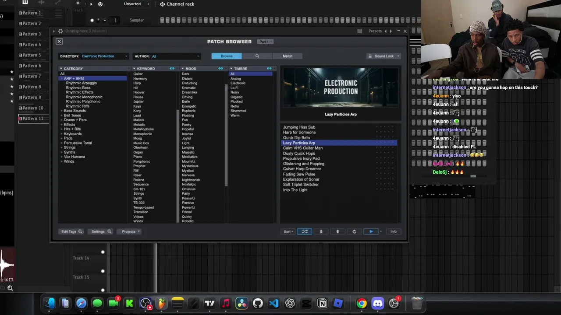This screenshot has width=561, height=315.
Task: Click the Mood list scrollbar
Action: 227,134
